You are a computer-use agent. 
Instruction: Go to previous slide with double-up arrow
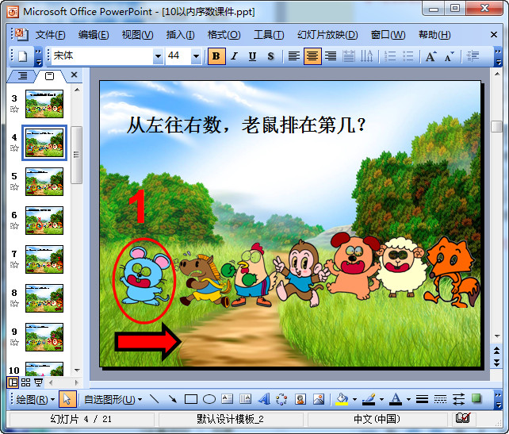tap(496, 350)
